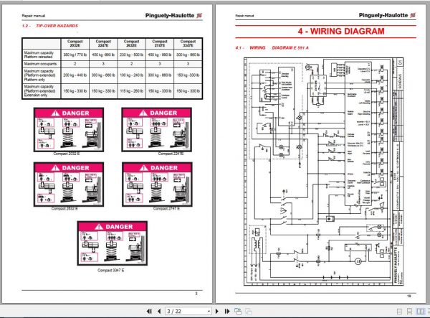Image resolution: width=430 pixels, height=318 pixels.
Task: Click the Pinguely-Haulotte logo on the left page
Action: 173,15
